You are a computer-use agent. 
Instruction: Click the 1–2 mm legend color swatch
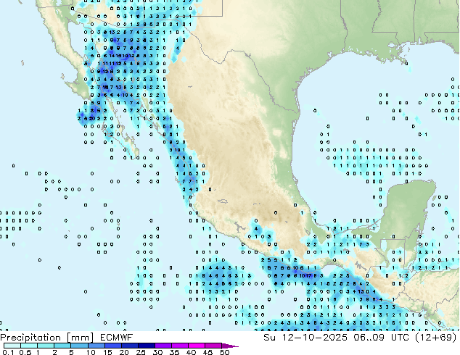pos(46,346)
